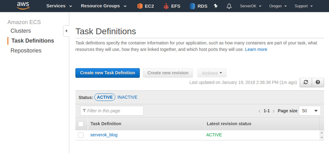Click the AWS logo home icon
Viewport: 329px width, 153px height.
tap(23, 6)
